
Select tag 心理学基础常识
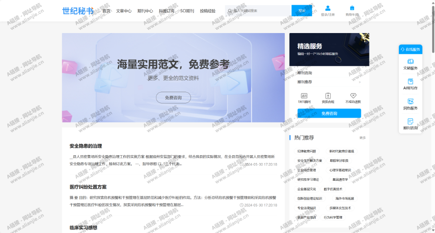(x=340, y=170)
